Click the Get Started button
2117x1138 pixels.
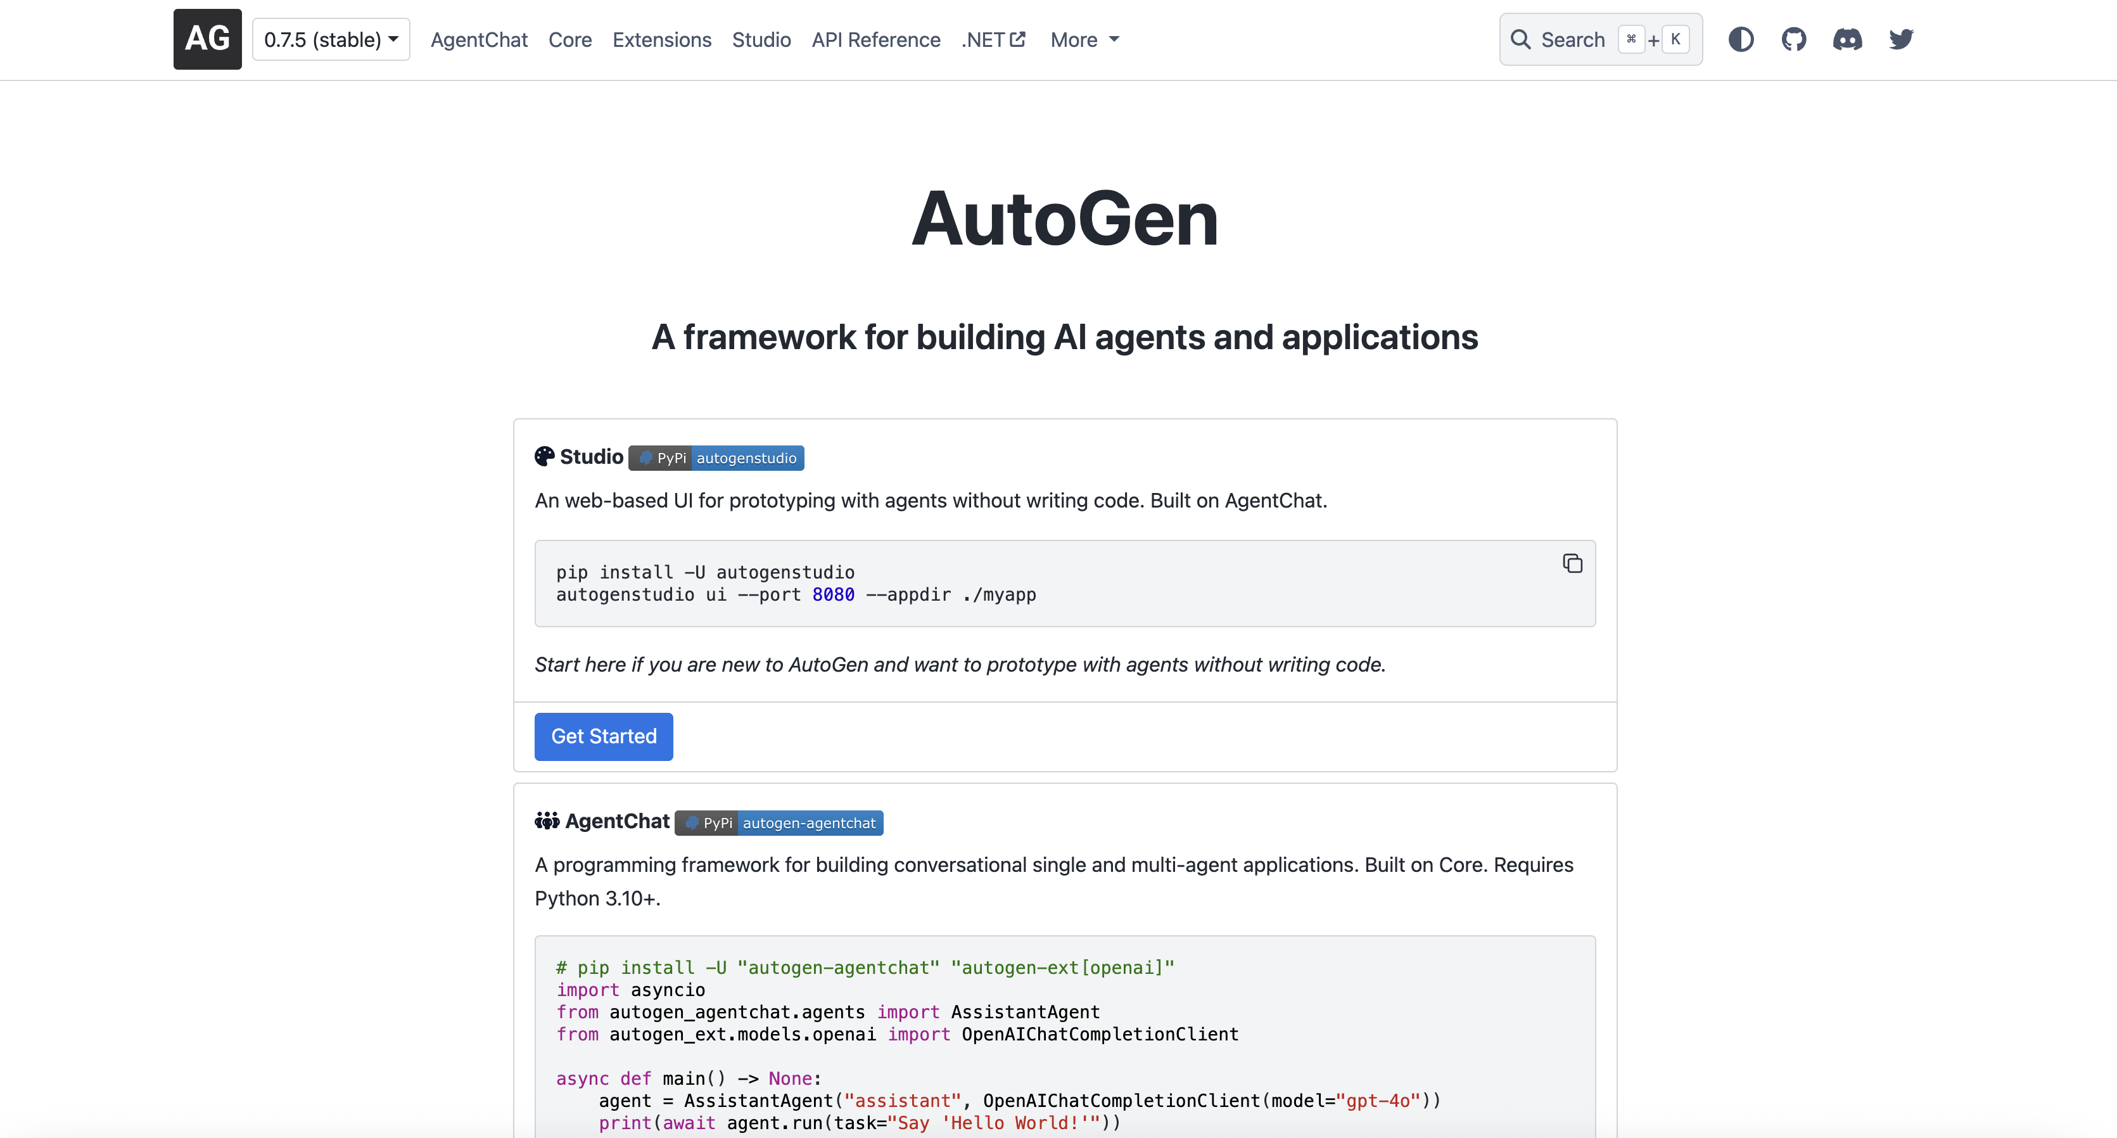click(603, 736)
